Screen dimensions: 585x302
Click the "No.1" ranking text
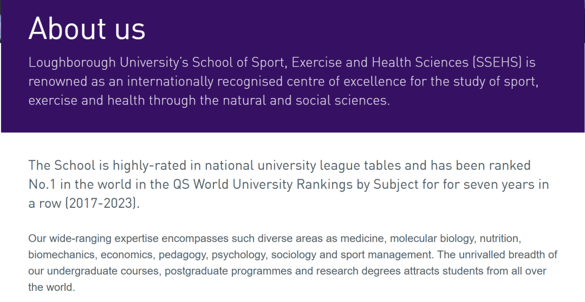[x=42, y=185]
